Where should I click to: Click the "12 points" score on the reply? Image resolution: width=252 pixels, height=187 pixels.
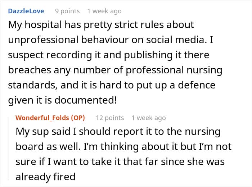(x=110, y=118)
